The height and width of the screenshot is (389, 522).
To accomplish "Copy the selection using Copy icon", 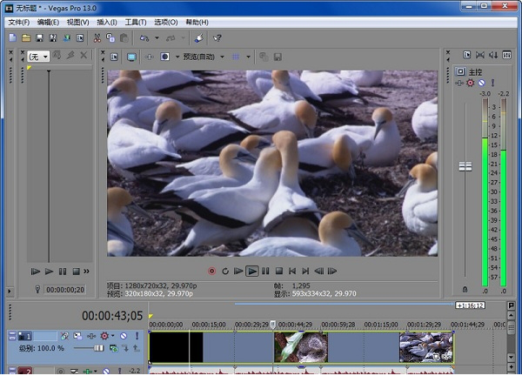I will pyautogui.click(x=110, y=38).
